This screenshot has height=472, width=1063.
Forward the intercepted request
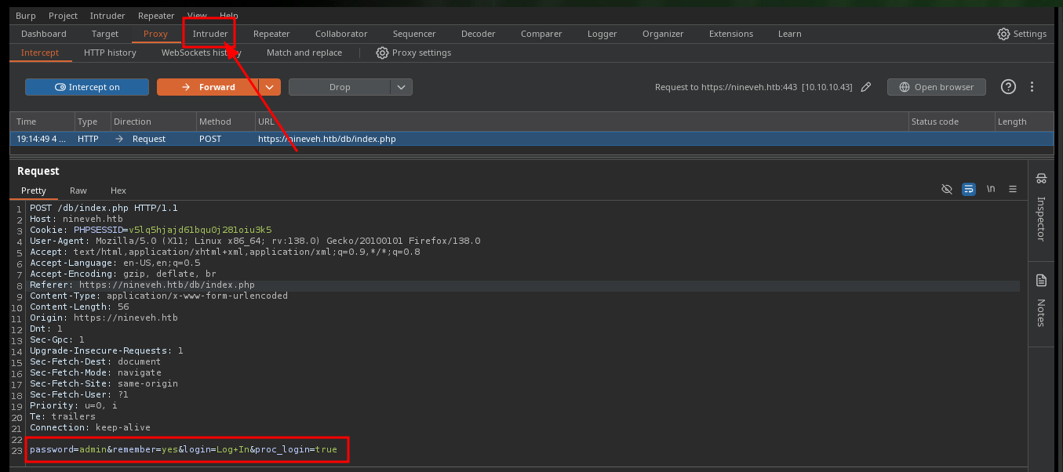[208, 87]
